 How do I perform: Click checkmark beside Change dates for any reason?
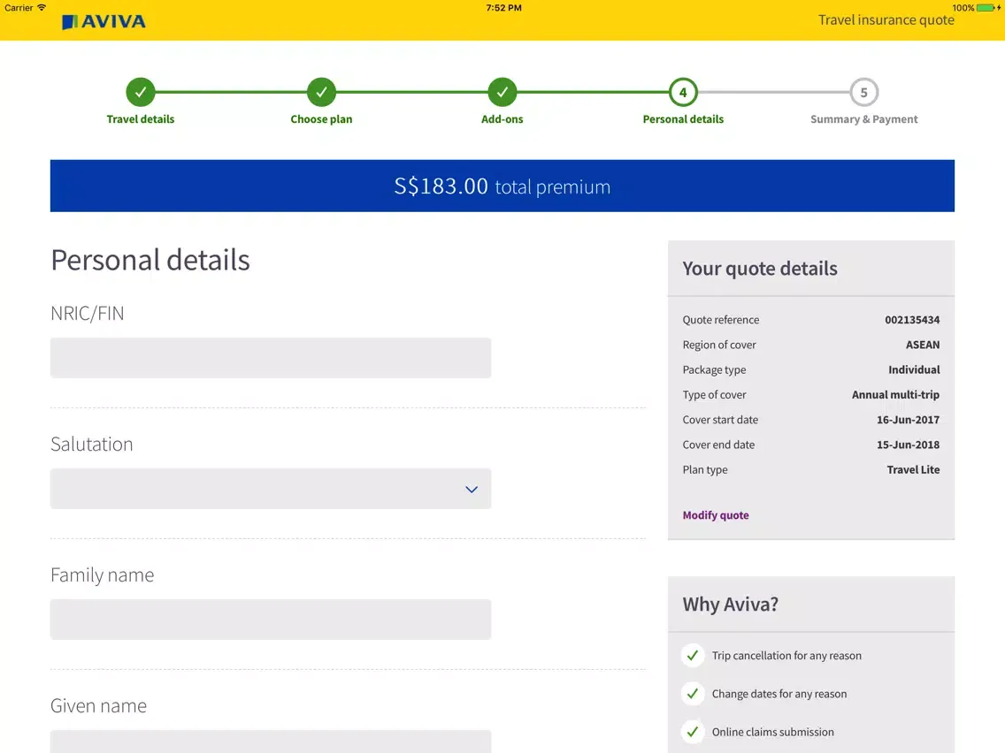[692, 694]
